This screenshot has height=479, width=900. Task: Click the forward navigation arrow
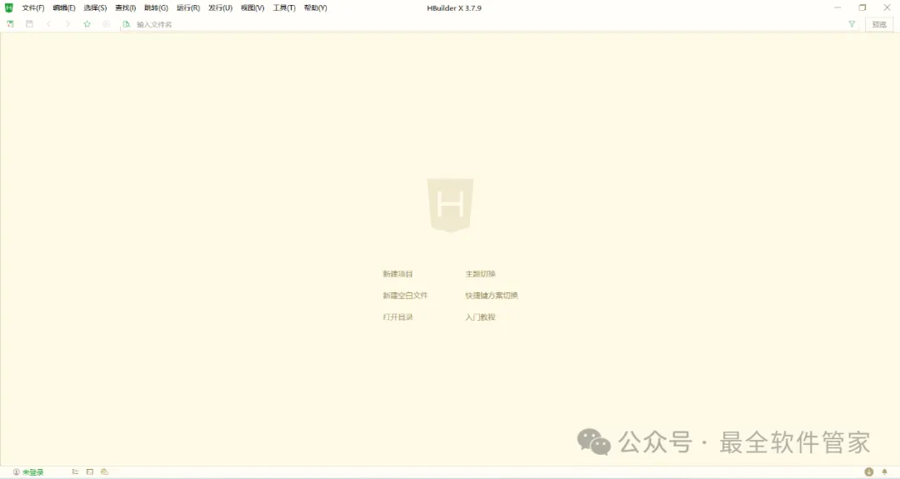(67, 24)
